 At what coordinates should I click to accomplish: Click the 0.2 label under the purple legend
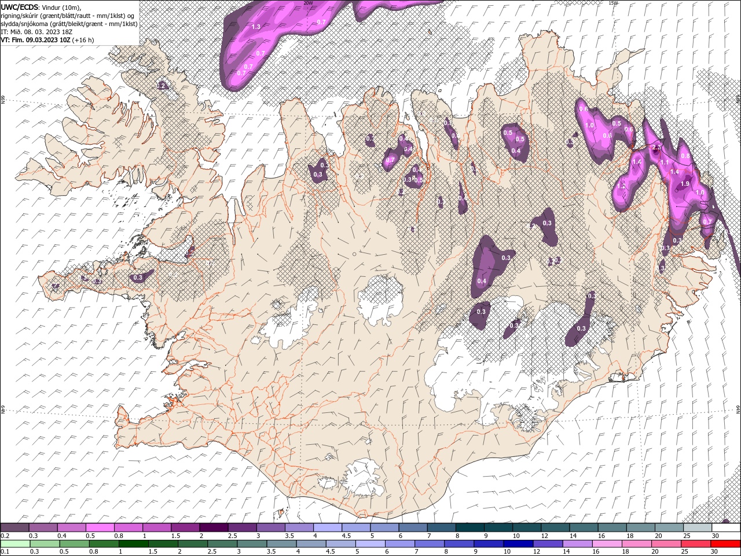(5, 536)
